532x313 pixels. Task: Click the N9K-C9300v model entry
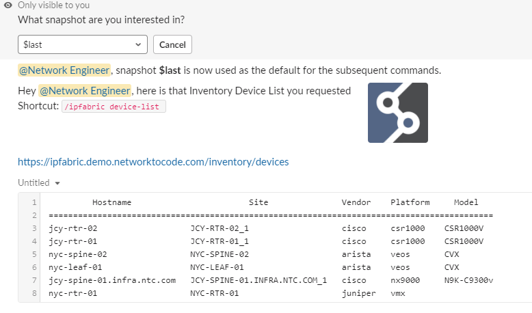point(468,280)
